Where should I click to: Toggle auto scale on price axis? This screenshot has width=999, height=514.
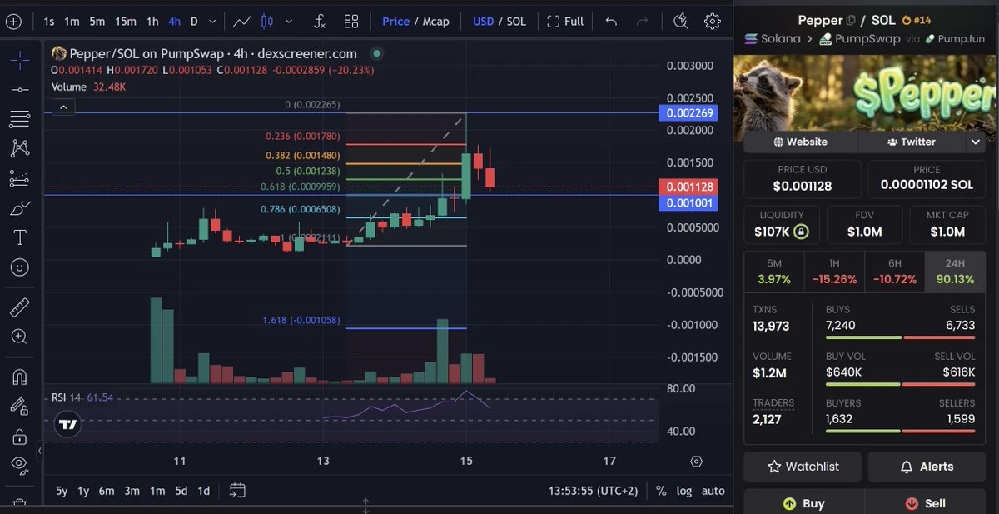click(713, 491)
